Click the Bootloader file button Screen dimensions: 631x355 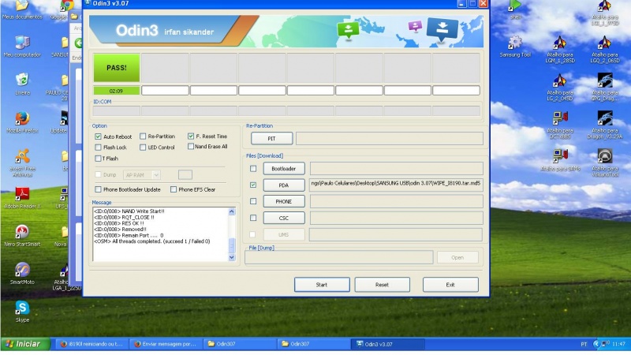pos(284,169)
